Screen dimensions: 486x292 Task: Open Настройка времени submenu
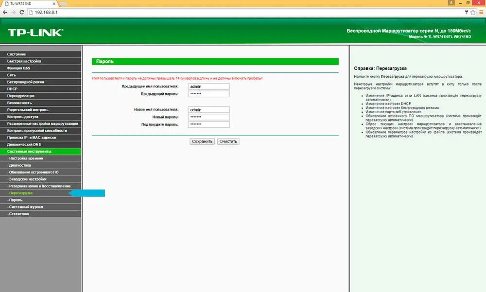click(x=41, y=158)
